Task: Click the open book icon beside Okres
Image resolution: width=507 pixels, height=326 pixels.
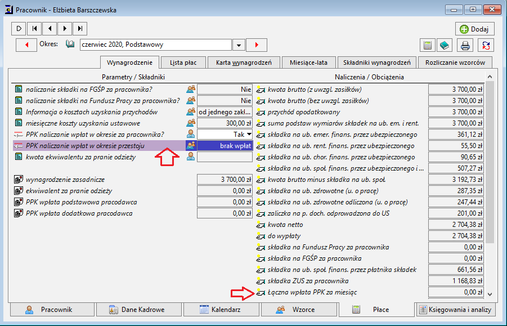Action: click(70, 44)
